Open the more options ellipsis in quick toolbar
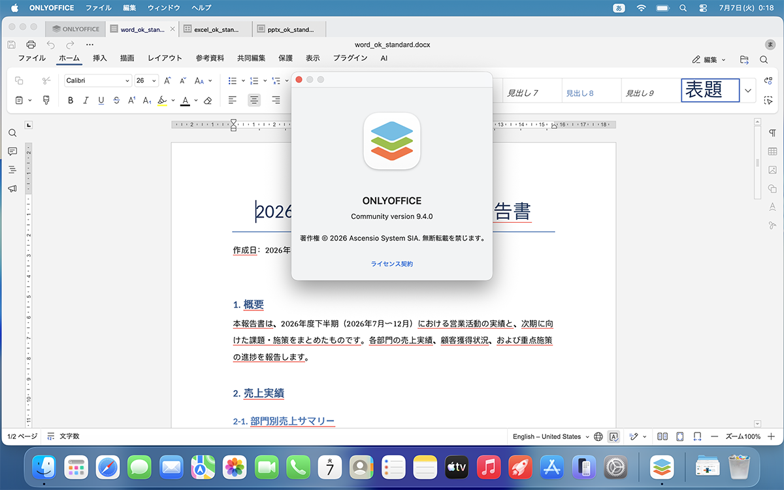Viewport: 784px width, 490px height. [90, 44]
